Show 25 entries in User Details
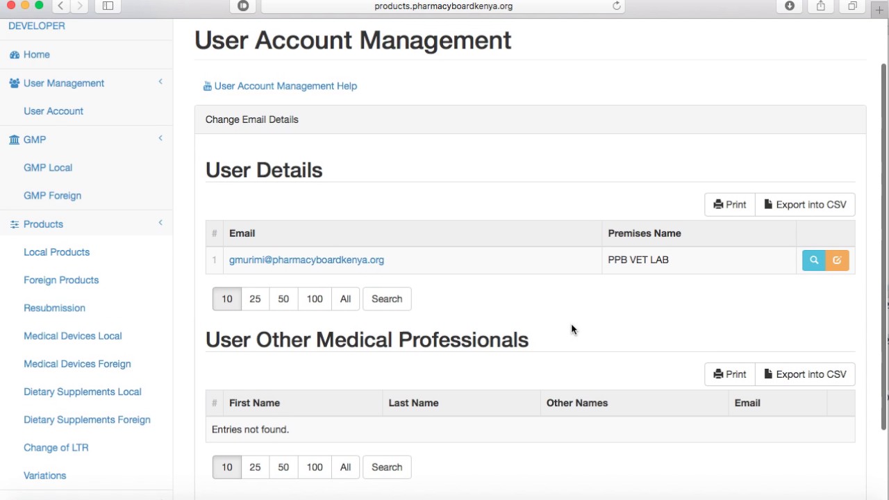 coord(255,299)
